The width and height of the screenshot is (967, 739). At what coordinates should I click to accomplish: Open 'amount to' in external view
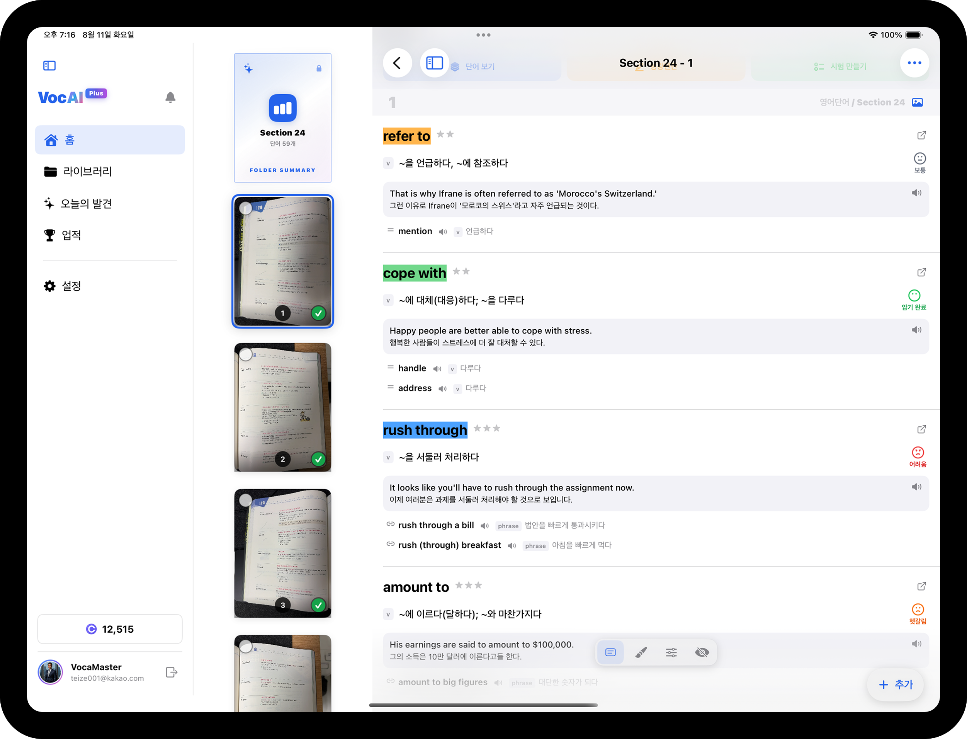click(x=922, y=586)
